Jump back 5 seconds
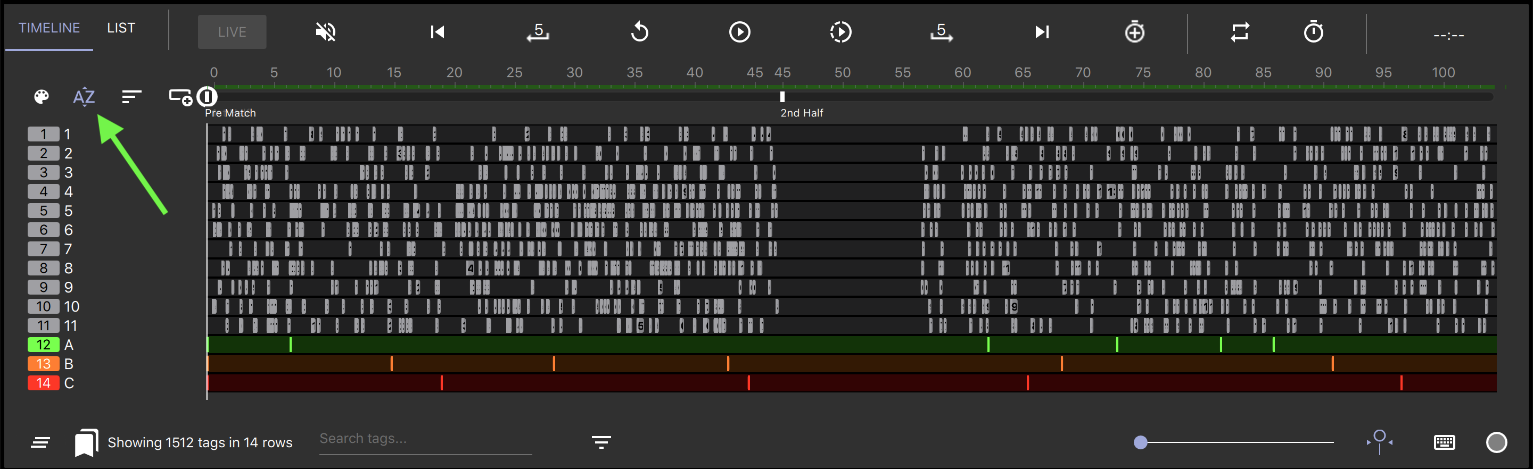 538,31
